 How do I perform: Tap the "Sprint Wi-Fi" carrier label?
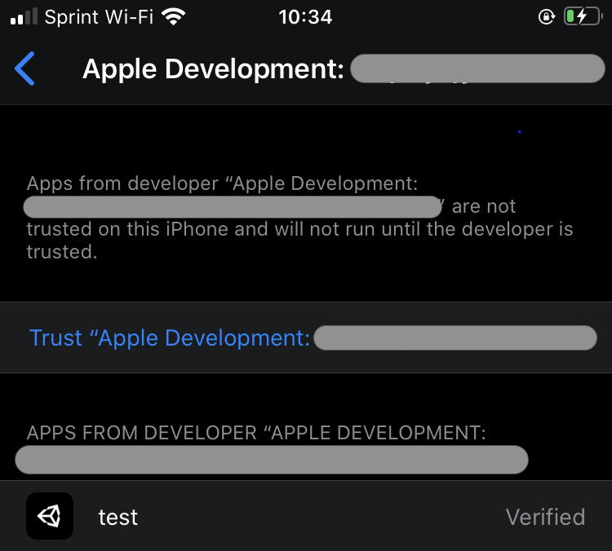pyautogui.click(x=99, y=17)
